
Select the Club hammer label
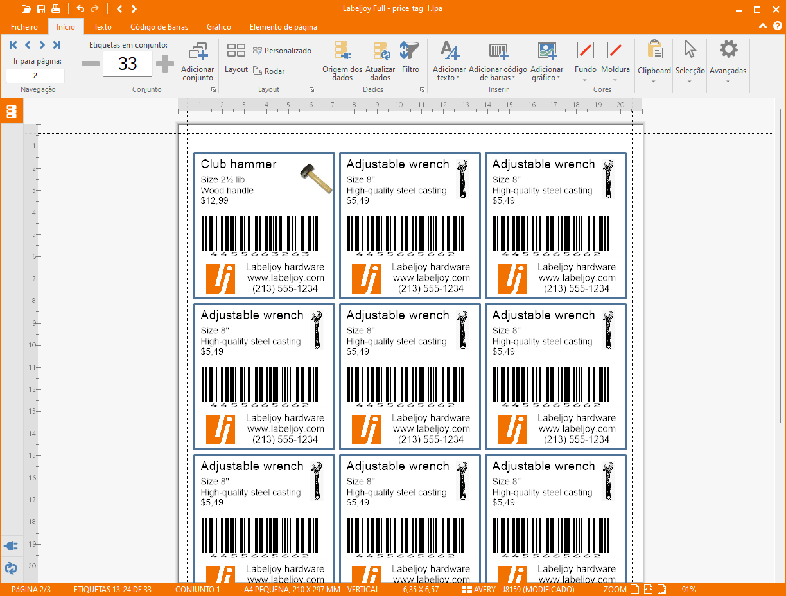pos(265,226)
